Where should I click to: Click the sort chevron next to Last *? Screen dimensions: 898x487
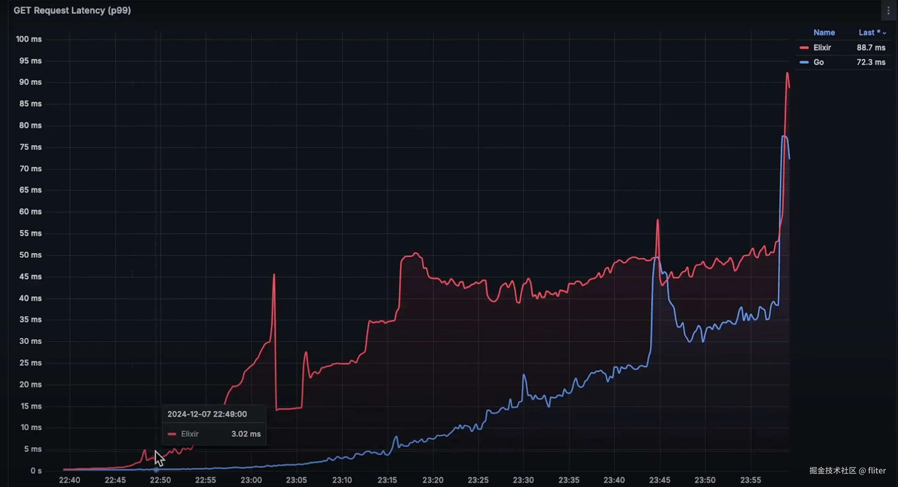click(x=884, y=33)
